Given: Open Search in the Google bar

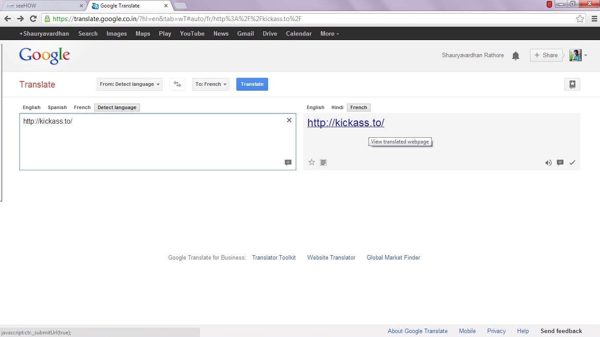Looking at the screenshot, I should pos(88,33).
